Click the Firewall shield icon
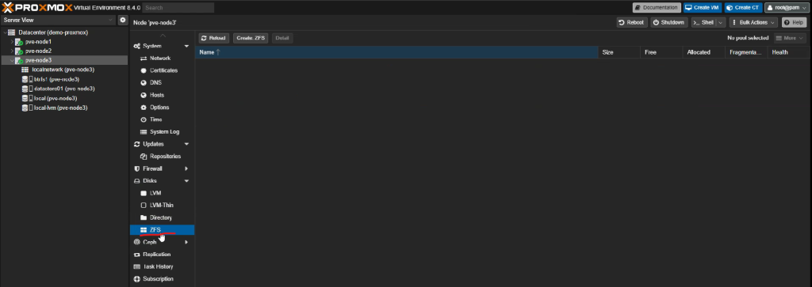812x287 pixels. [136, 168]
